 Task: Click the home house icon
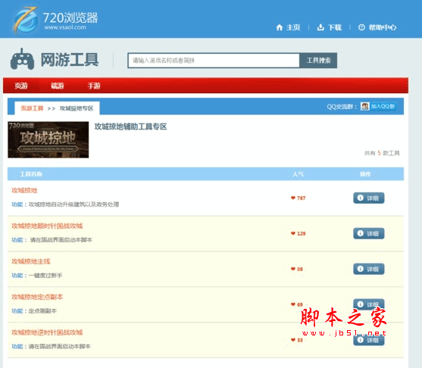pyautogui.click(x=280, y=27)
